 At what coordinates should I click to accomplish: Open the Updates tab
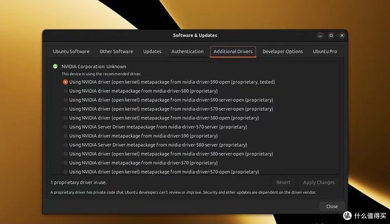[x=152, y=51]
